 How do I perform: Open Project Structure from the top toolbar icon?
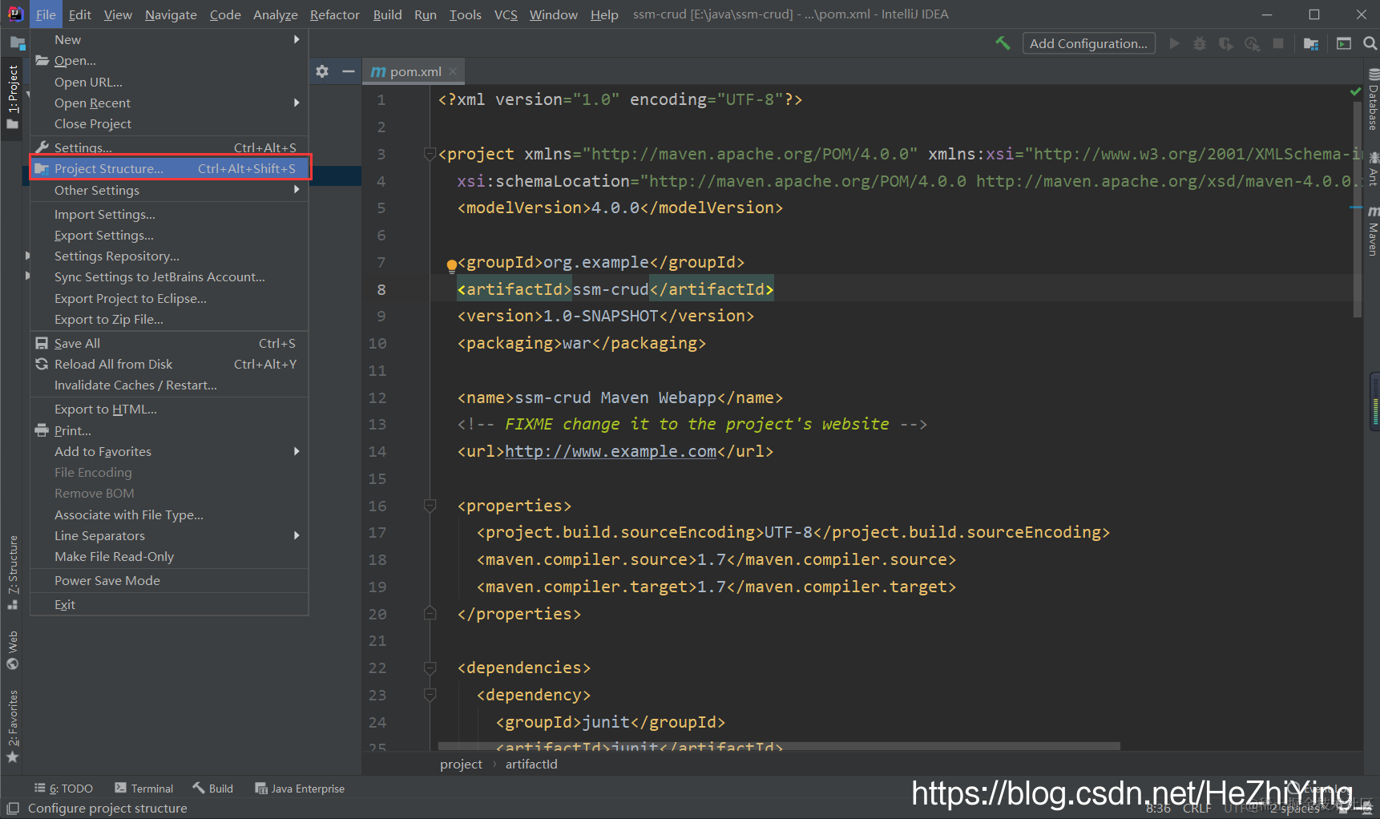tap(1311, 43)
